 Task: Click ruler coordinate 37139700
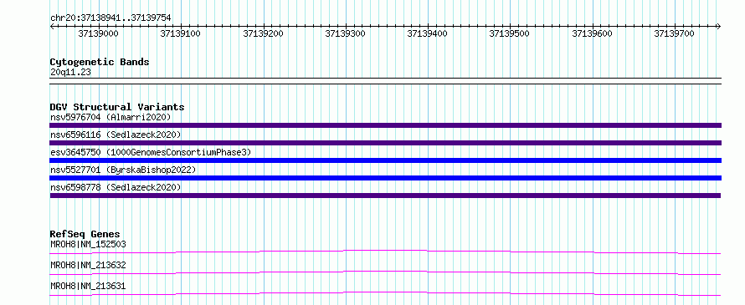(x=675, y=33)
